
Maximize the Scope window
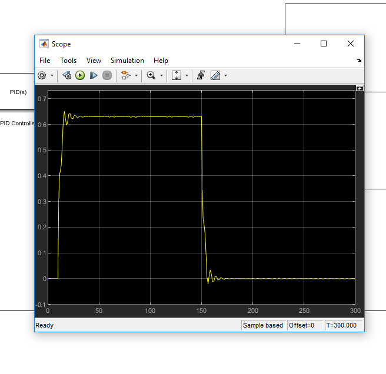[x=324, y=44]
